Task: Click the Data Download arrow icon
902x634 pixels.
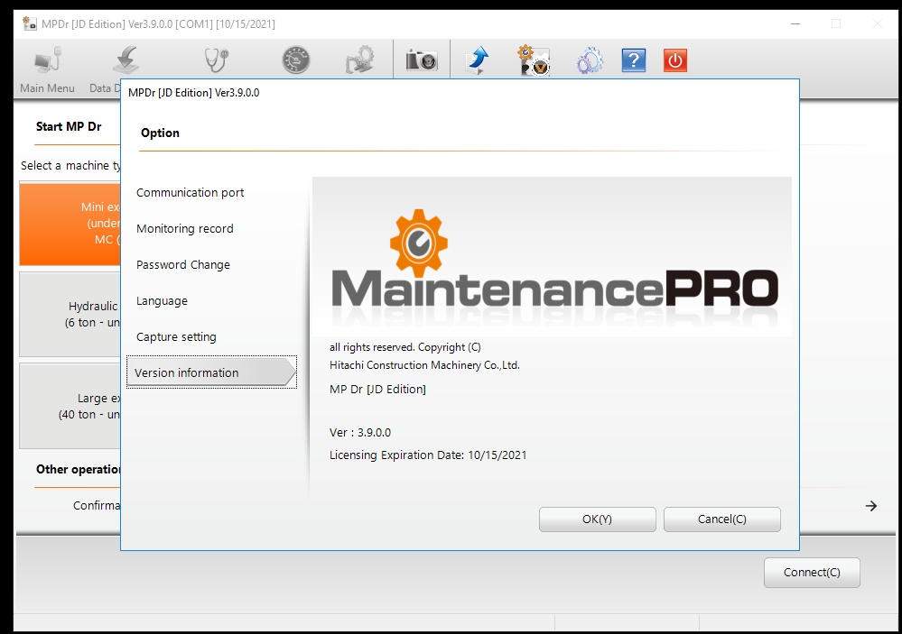Action: tap(126, 60)
